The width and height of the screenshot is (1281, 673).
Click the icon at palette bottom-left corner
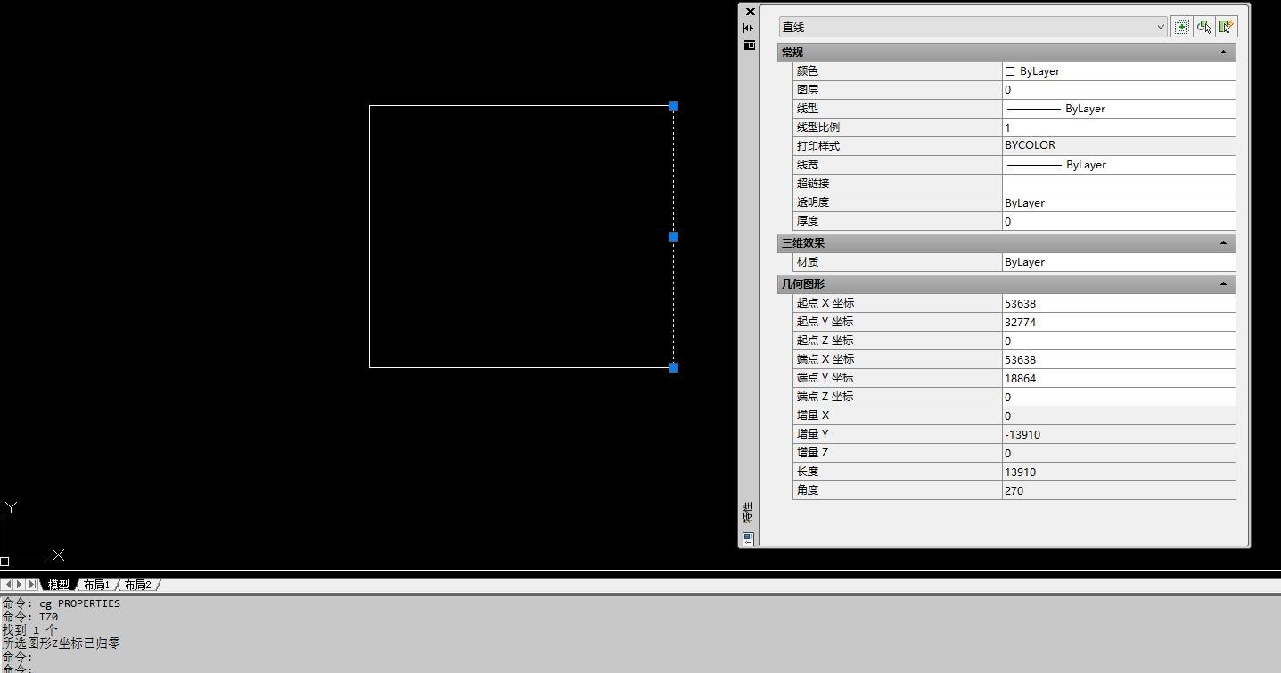pos(748,538)
